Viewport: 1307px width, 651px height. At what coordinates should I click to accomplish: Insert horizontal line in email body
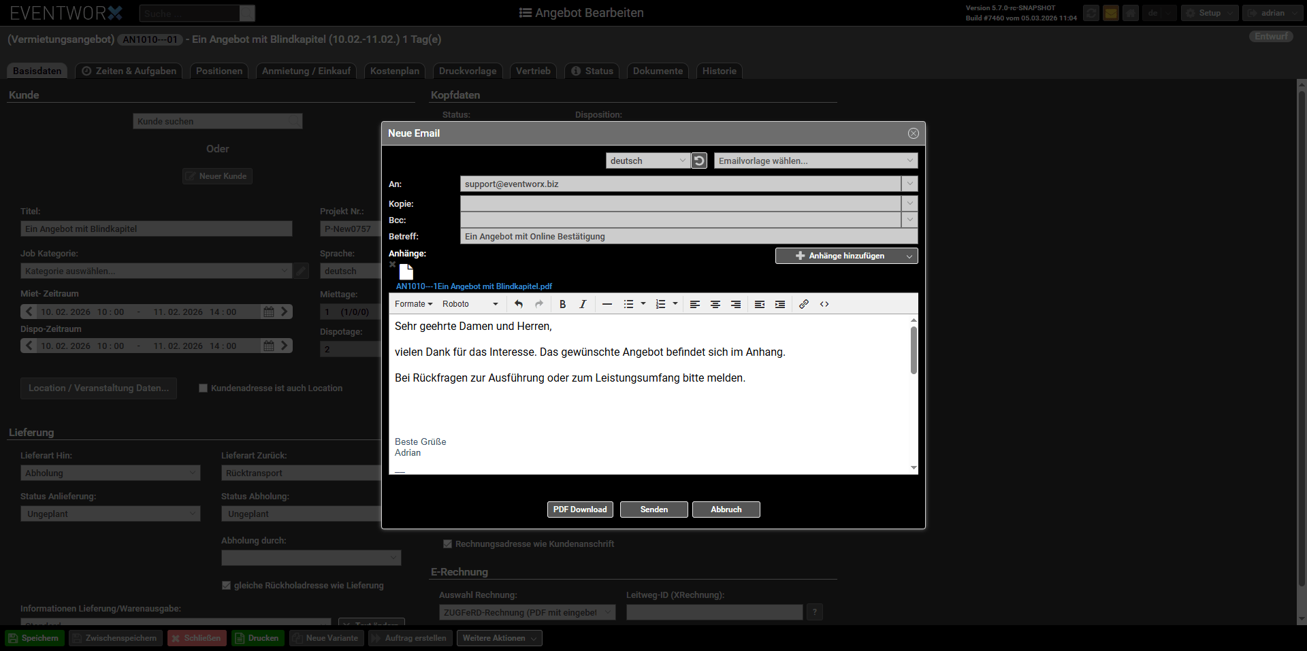pyautogui.click(x=607, y=304)
